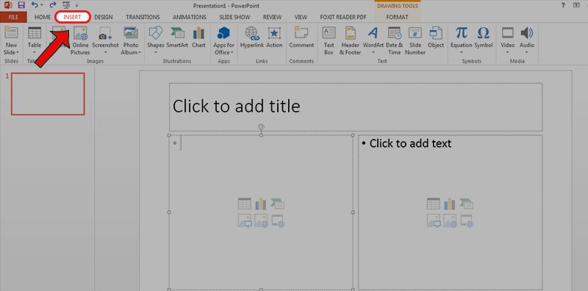Open PowerPoint Help question mark
Image resolution: width=588 pixels, height=291 pixels.
[x=563, y=5]
